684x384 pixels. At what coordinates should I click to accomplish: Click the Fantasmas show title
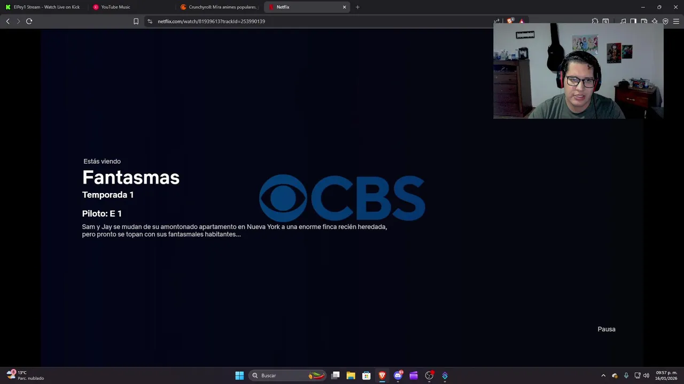coord(131,178)
